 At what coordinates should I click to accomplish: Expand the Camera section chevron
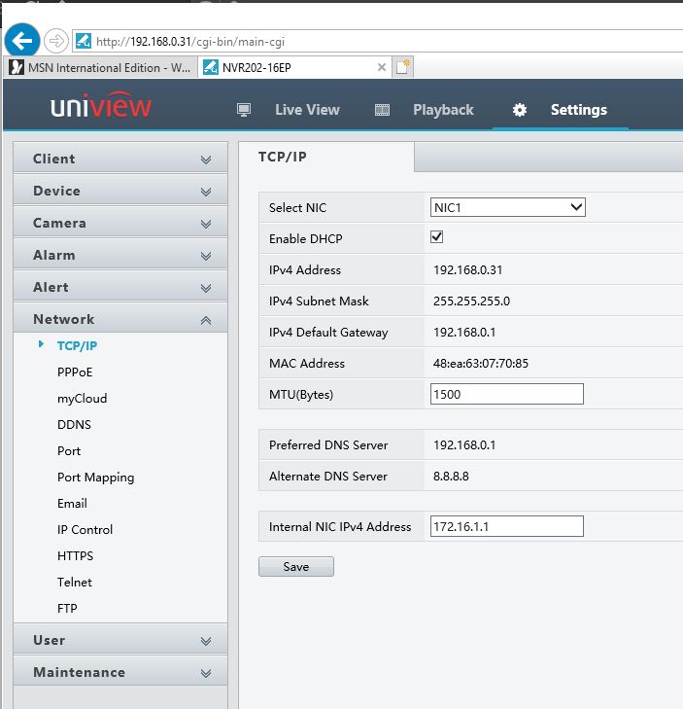point(206,224)
